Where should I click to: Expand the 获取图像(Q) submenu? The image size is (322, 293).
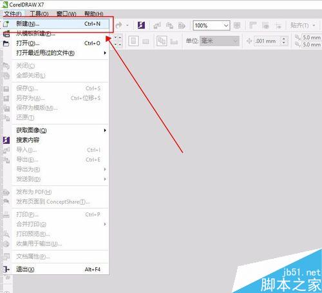[56, 130]
